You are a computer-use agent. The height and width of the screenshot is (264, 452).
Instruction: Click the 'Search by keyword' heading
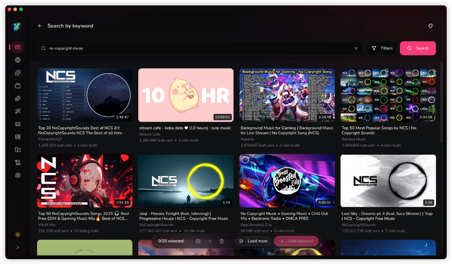70,26
